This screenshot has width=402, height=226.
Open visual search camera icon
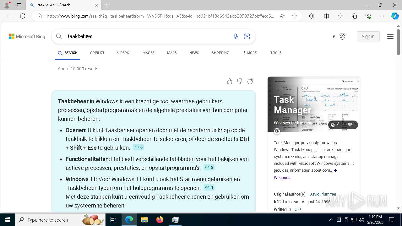point(247,36)
